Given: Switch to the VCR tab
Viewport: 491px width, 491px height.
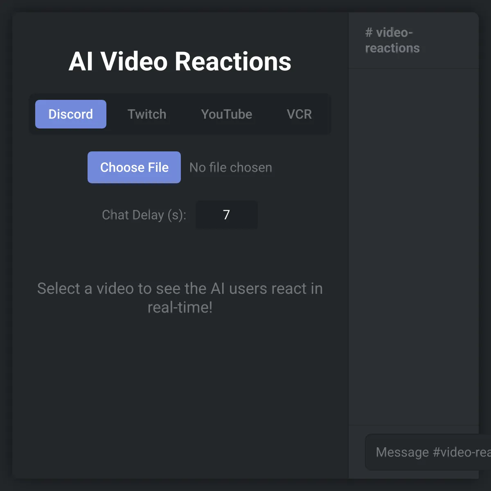Looking at the screenshot, I should click(299, 114).
